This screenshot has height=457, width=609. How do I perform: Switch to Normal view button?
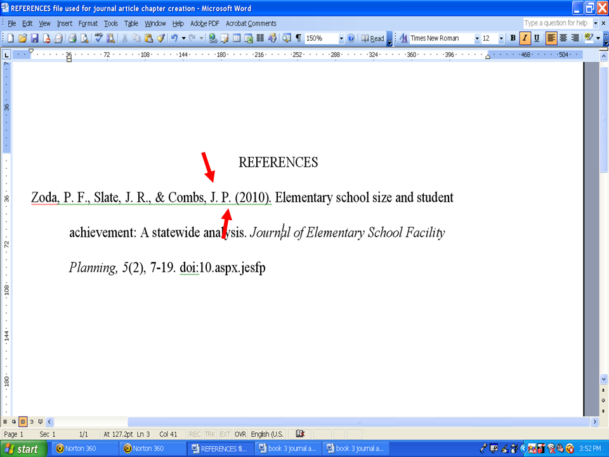point(5,421)
